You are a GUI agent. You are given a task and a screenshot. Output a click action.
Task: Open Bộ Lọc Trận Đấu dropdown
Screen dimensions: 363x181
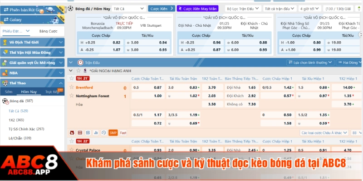243,9
